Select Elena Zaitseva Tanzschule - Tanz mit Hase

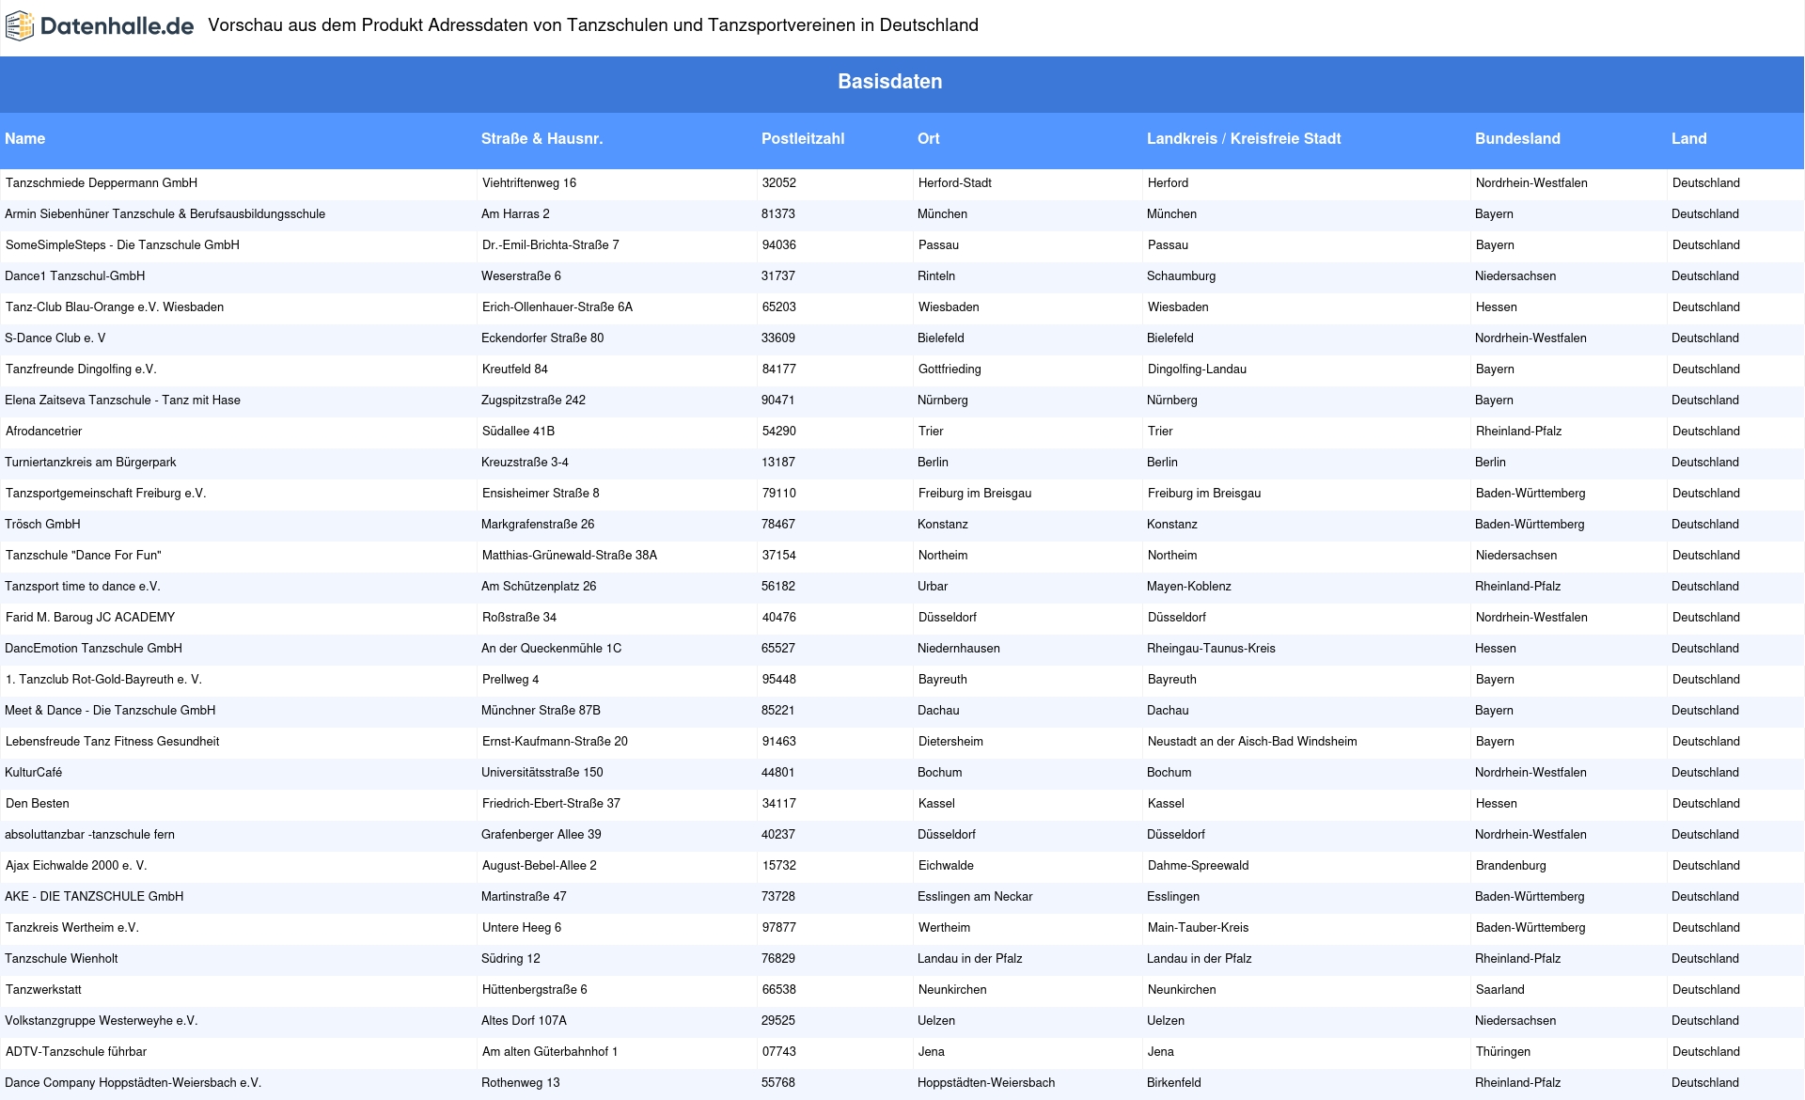tap(123, 401)
